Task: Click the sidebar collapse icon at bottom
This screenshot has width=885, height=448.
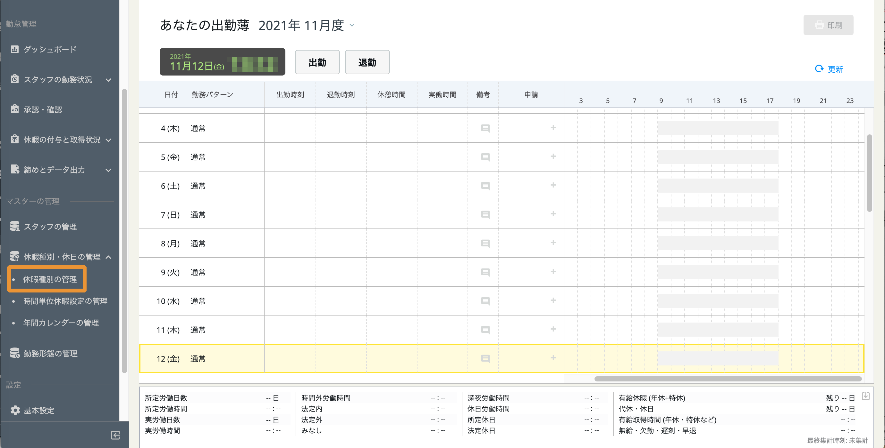Action: 115,435
